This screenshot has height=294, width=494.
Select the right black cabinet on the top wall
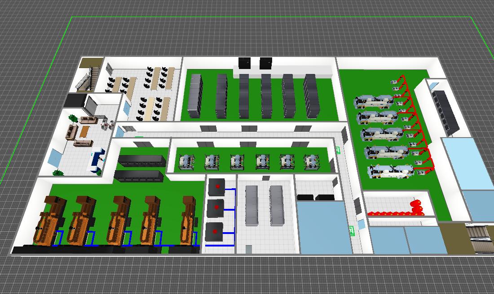tap(266, 63)
